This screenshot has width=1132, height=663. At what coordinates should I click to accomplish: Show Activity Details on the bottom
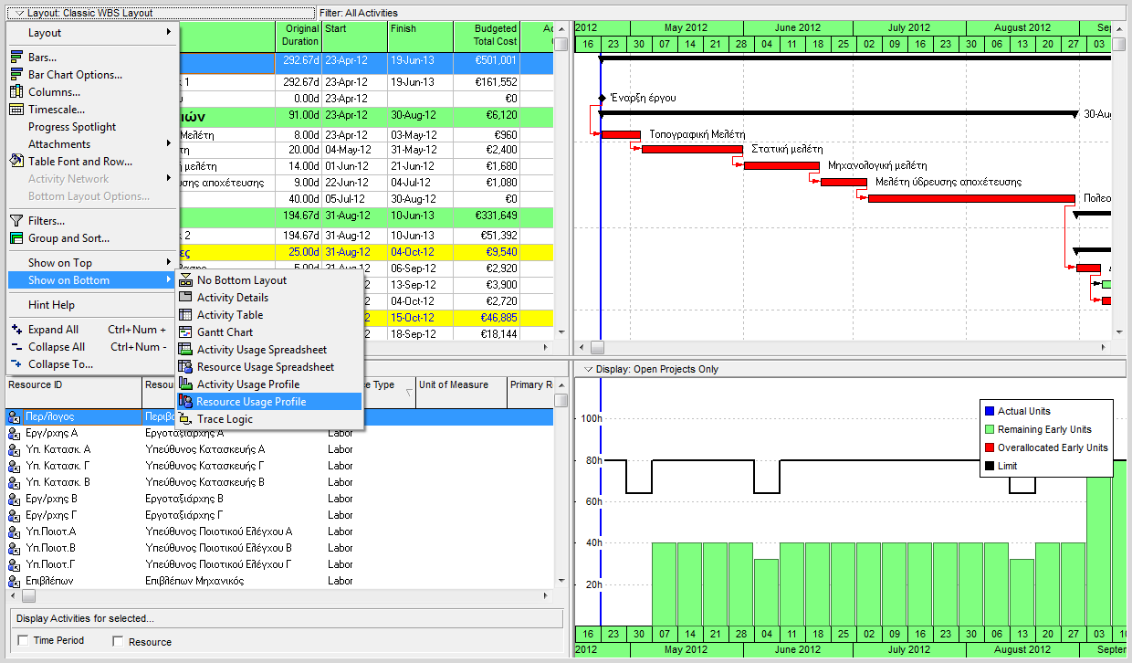click(270, 298)
